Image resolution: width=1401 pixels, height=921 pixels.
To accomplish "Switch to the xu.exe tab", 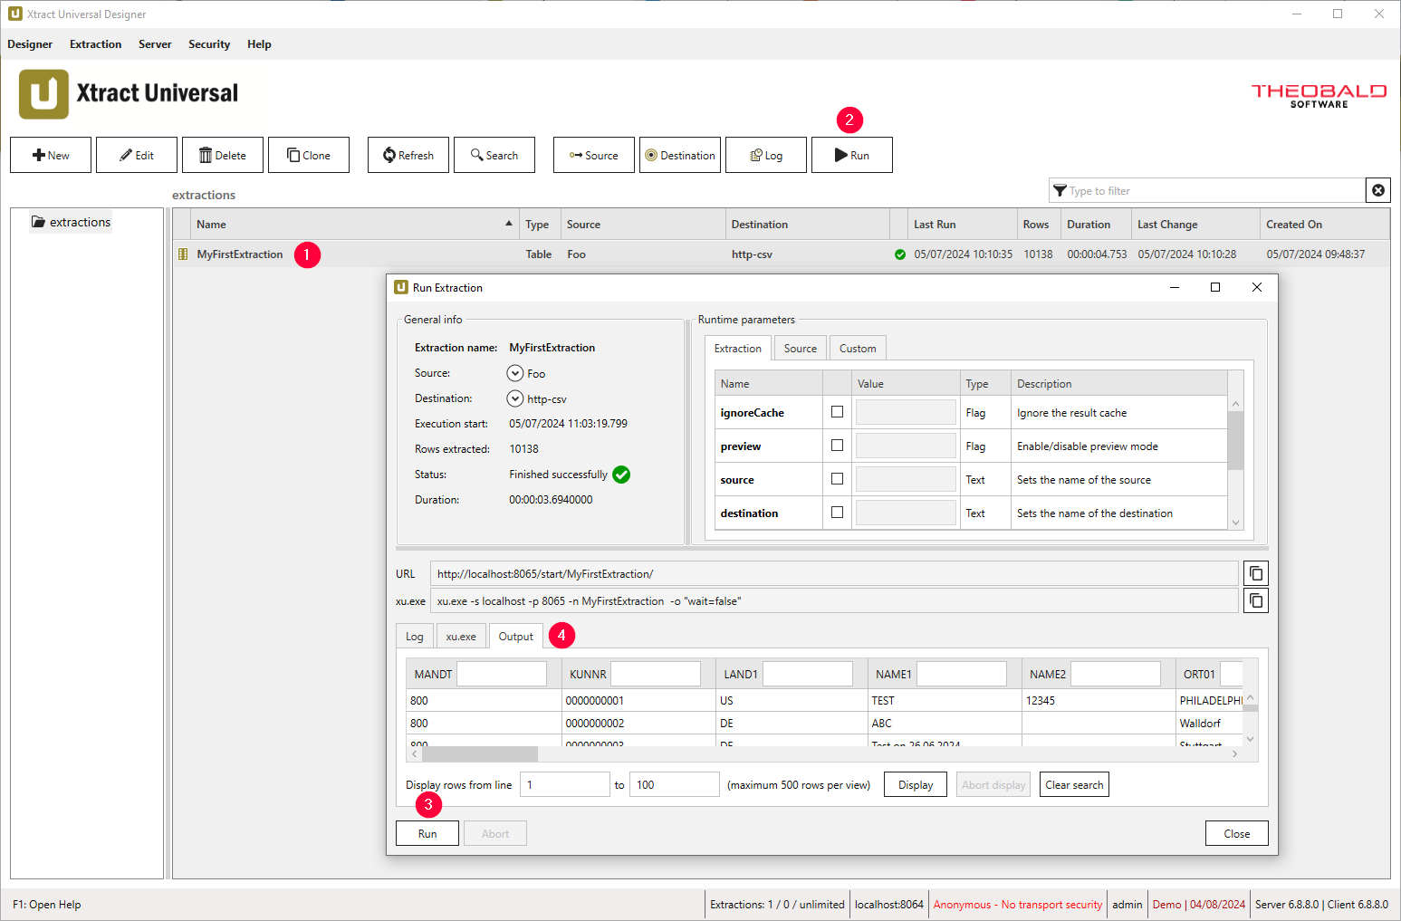I will point(461,637).
